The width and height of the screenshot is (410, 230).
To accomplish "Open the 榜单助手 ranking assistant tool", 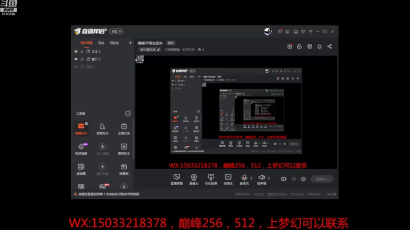I will pyautogui.click(x=124, y=149).
